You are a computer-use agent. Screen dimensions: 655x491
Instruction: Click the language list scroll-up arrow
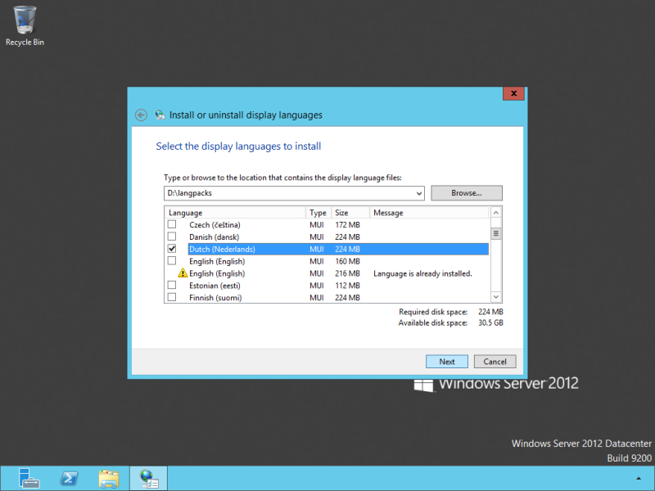click(496, 213)
